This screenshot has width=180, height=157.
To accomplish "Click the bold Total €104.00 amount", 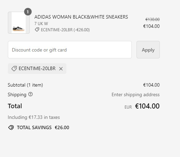I will pyautogui.click(x=147, y=106).
